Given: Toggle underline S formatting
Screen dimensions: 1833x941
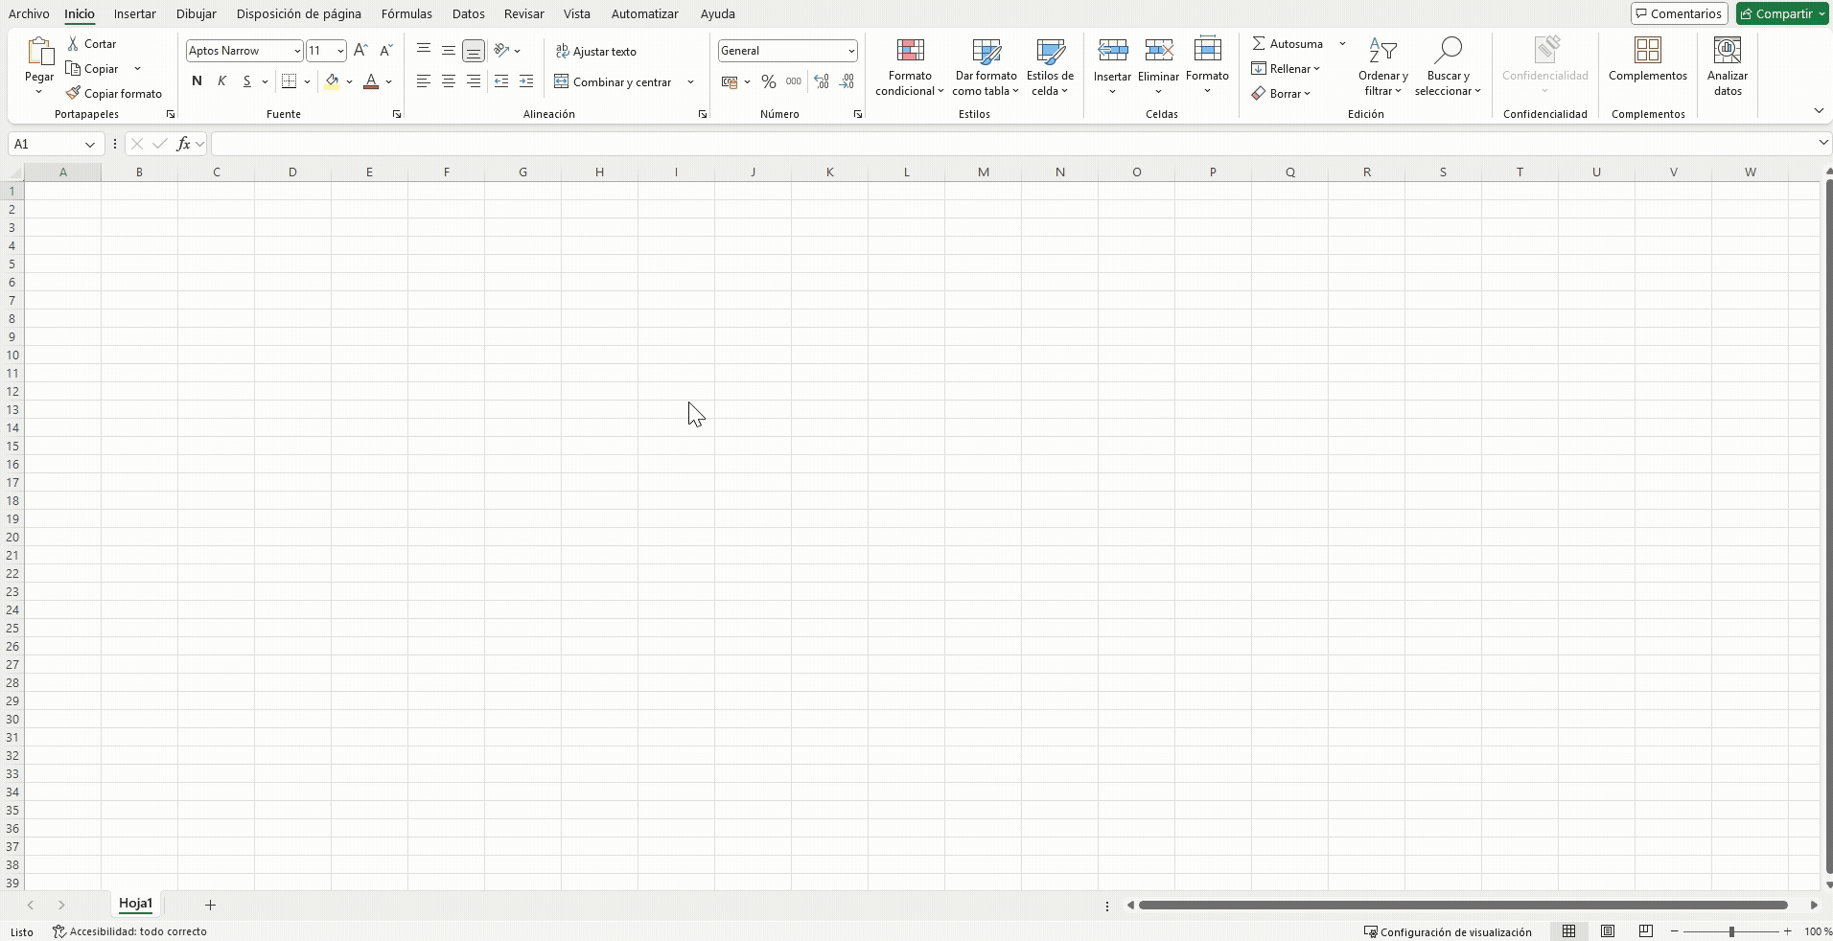Looking at the screenshot, I should (x=246, y=81).
